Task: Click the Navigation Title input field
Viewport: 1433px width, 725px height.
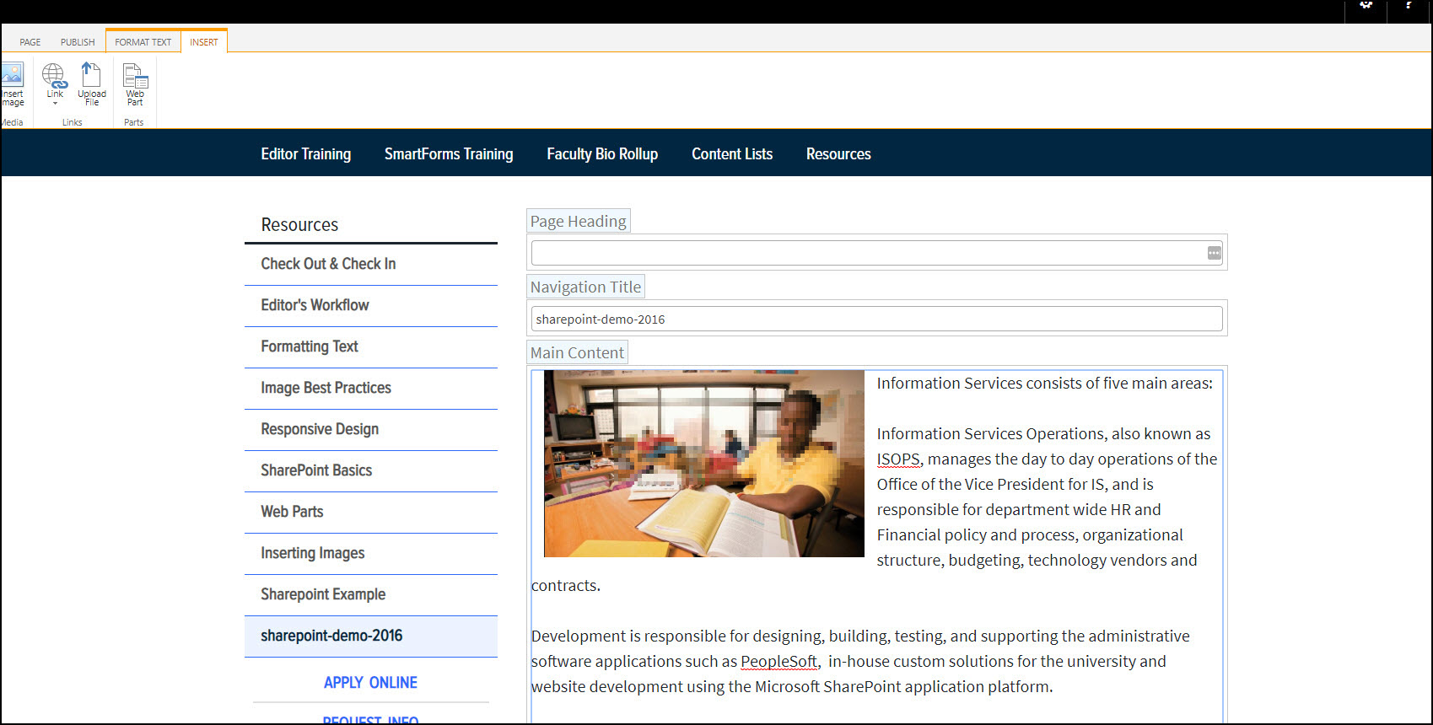Action: click(875, 320)
